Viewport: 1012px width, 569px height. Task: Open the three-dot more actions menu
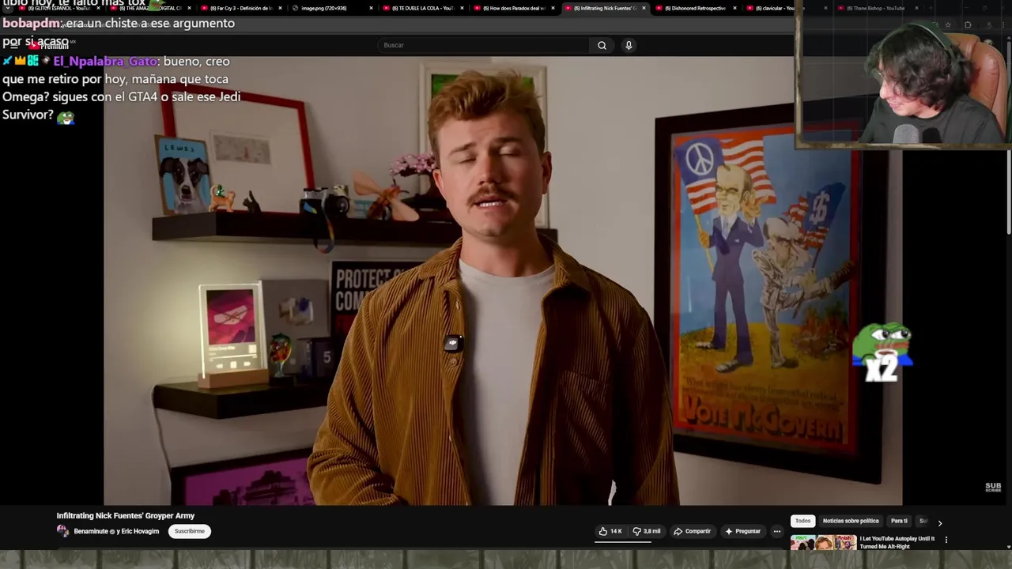777,531
